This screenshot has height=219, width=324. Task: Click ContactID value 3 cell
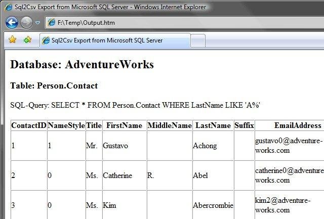pos(29,205)
